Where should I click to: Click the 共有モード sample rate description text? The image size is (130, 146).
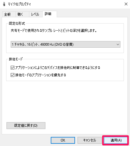pyautogui.click(x=54, y=31)
